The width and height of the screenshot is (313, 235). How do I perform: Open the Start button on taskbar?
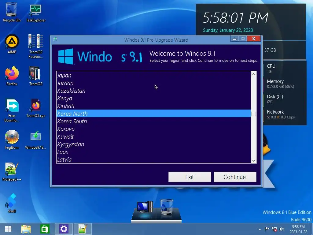pyautogui.click(x=8, y=229)
